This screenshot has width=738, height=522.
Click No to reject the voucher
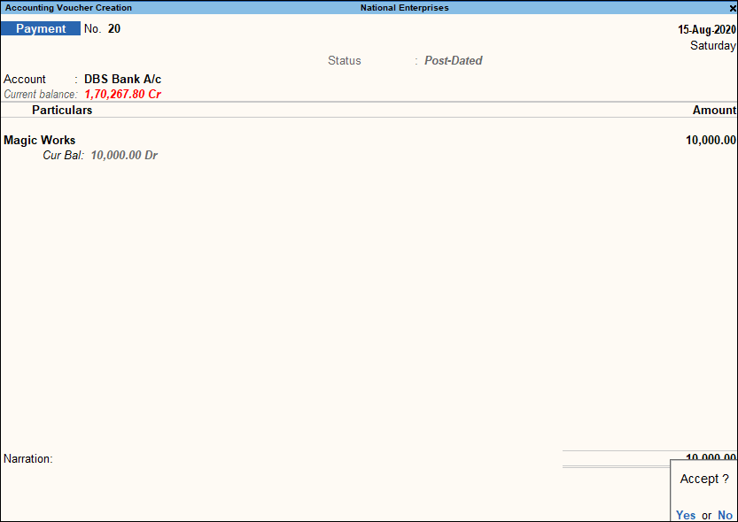(x=725, y=515)
